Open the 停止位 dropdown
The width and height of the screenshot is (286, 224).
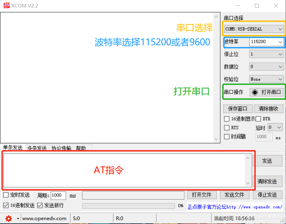pos(267,54)
